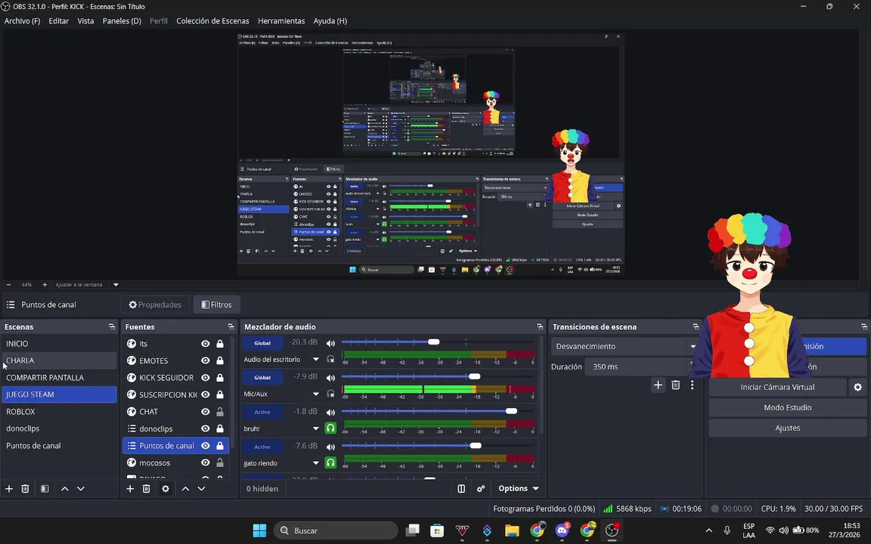Unlock the Puntos de canal source
The image size is (871, 544).
pos(220,445)
